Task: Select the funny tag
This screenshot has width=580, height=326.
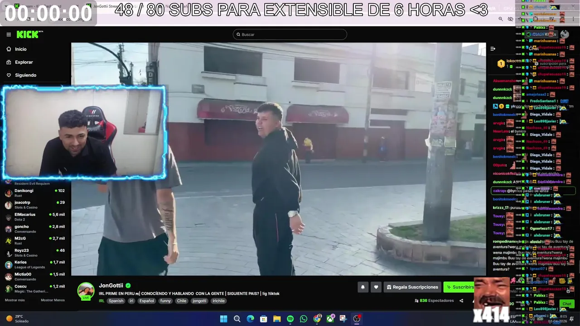Action: click(165, 301)
